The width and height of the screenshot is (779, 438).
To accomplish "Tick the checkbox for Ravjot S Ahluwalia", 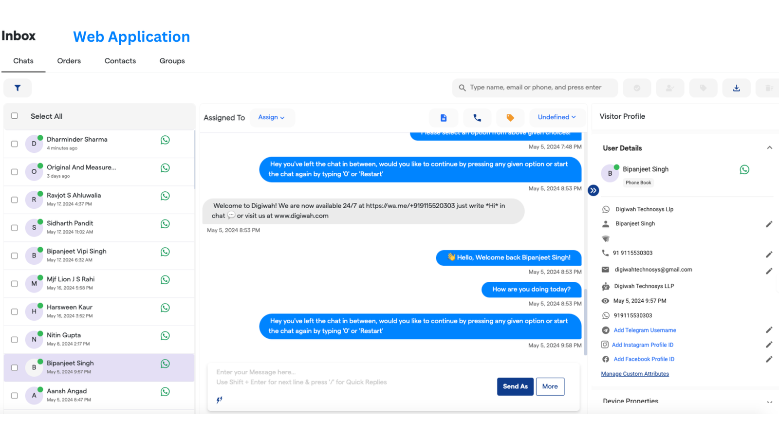I will [15, 200].
